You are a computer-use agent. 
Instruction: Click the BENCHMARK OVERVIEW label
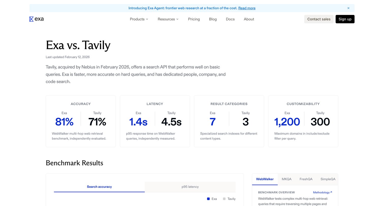[277, 193]
